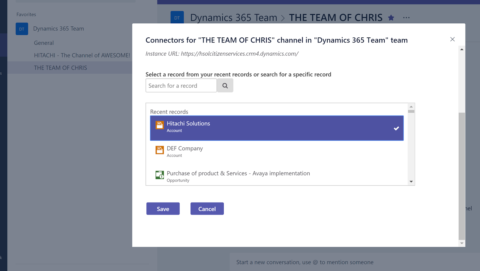The image size is (480, 271).
Task: Click the search magnifier icon button
Action: pyautogui.click(x=225, y=86)
